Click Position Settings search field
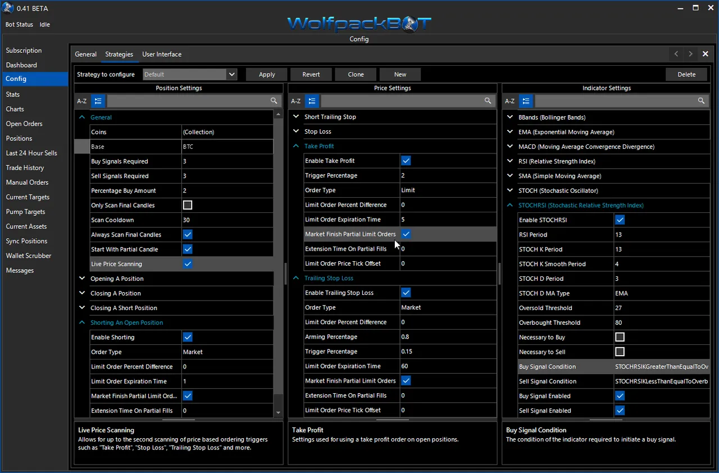The image size is (719, 473). (188, 101)
